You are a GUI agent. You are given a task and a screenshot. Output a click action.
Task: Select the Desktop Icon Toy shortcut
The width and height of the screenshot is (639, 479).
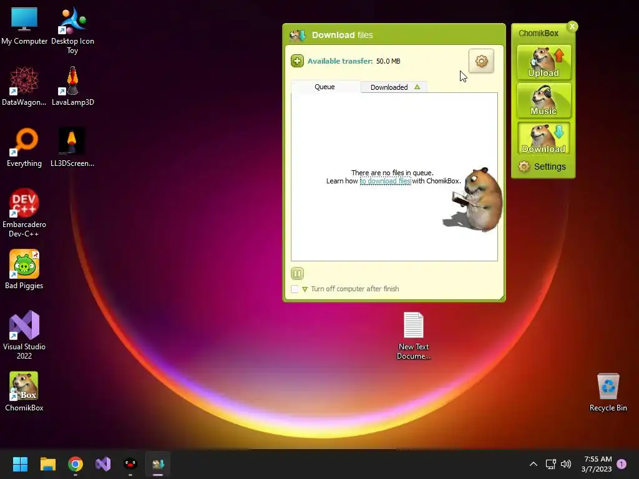72,31
